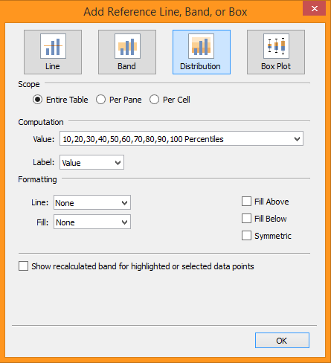Tick the Symmetric checkbox
The height and width of the screenshot is (363, 331).
click(x=246, y=236)
